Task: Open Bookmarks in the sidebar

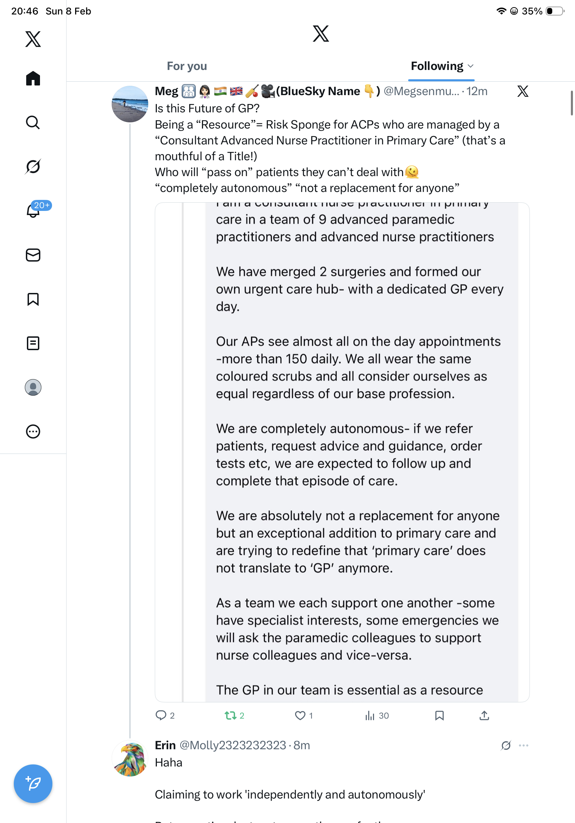Action: (33, 299)
